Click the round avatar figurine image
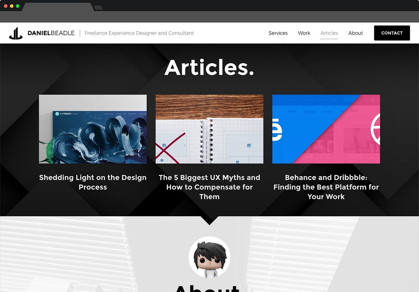419x292 pixels. coord(209,257)
